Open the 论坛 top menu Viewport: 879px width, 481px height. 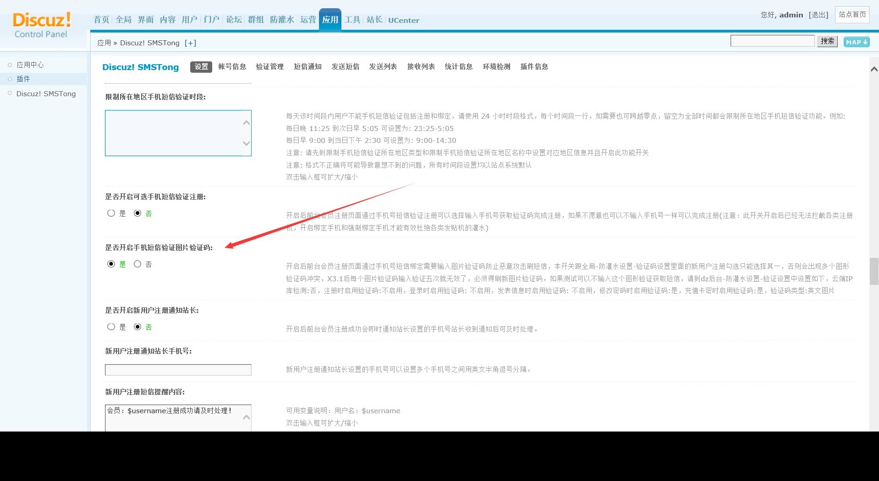234,20
